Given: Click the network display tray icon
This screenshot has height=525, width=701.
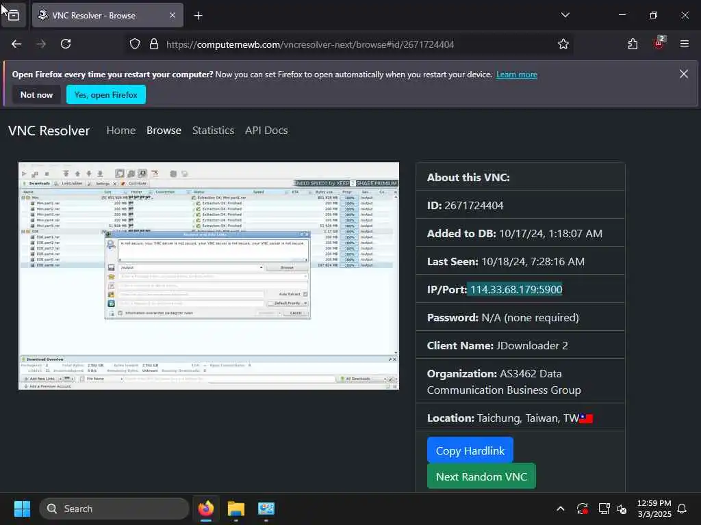Looking at the screenshot, I should tap(604, 509).
